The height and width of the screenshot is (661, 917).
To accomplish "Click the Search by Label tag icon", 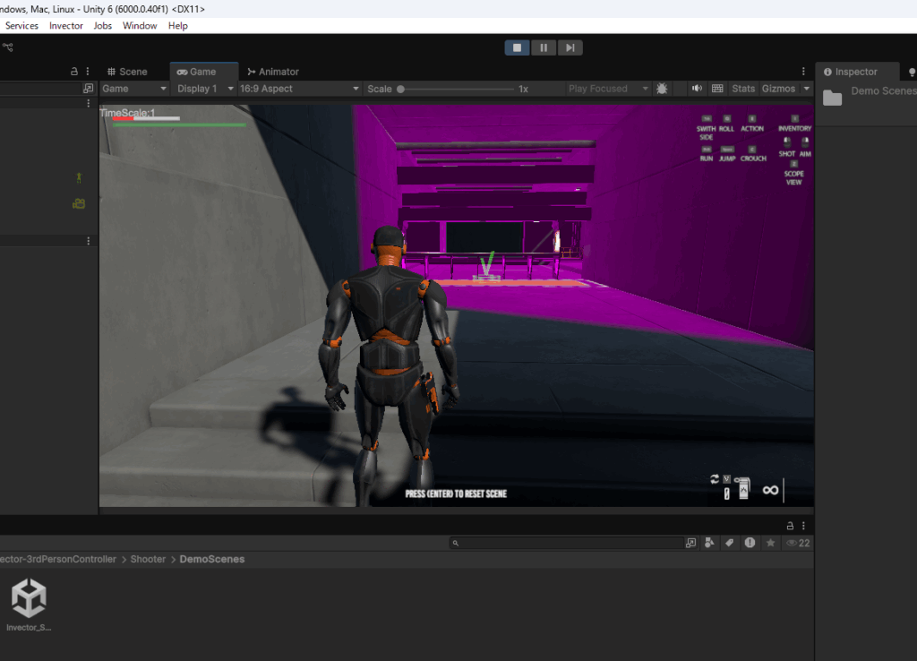I will pyautogui.click(x=729, y=543).
